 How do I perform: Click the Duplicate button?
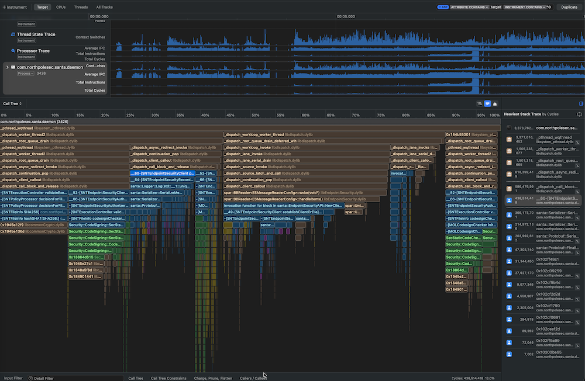click(x=569, y=7)
